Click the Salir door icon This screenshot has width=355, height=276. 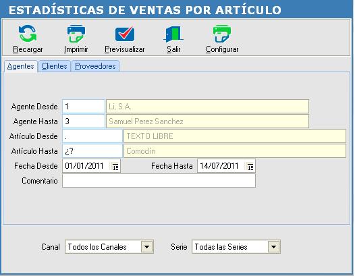pyautogui.click(x=173, y=34)
